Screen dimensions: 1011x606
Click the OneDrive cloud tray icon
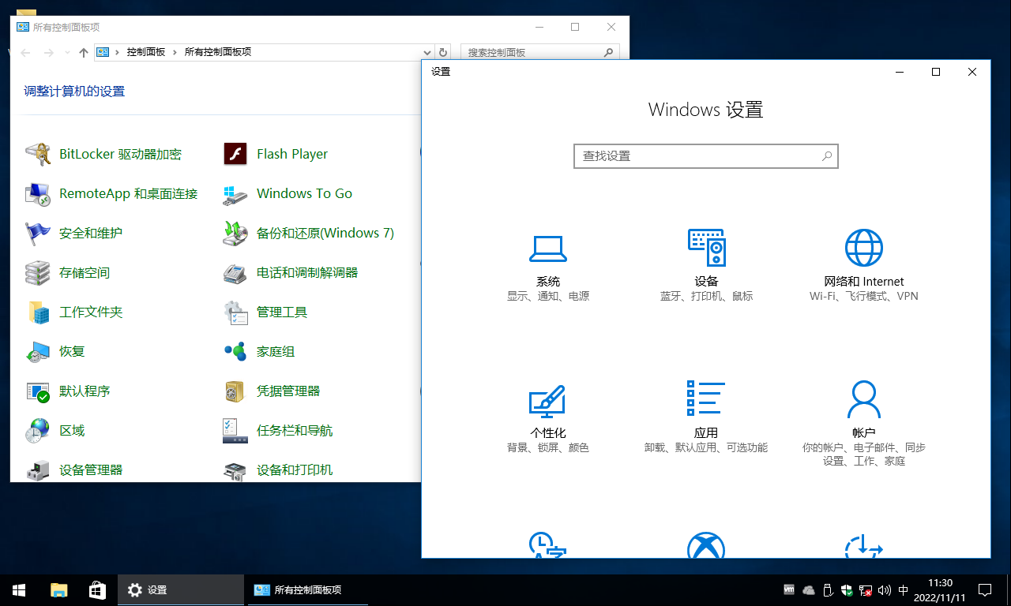coord(809,590)
